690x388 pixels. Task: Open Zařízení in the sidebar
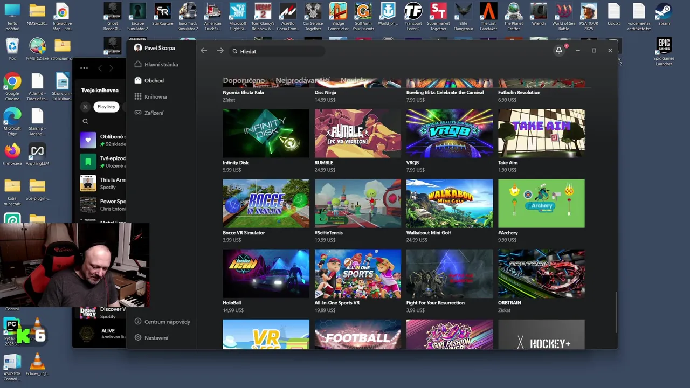pyautogui.click(x=149, y=113)
